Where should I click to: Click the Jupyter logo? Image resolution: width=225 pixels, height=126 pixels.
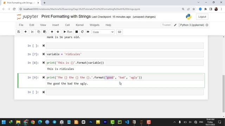pos(27,16)
